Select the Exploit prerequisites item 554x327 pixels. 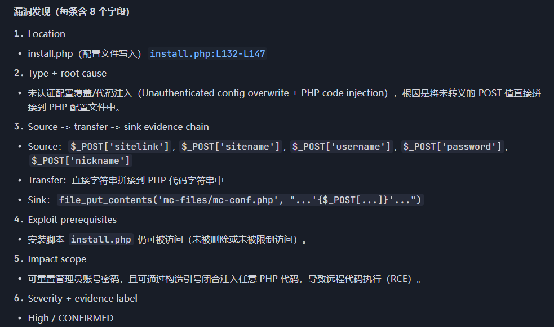coord(72,220)
